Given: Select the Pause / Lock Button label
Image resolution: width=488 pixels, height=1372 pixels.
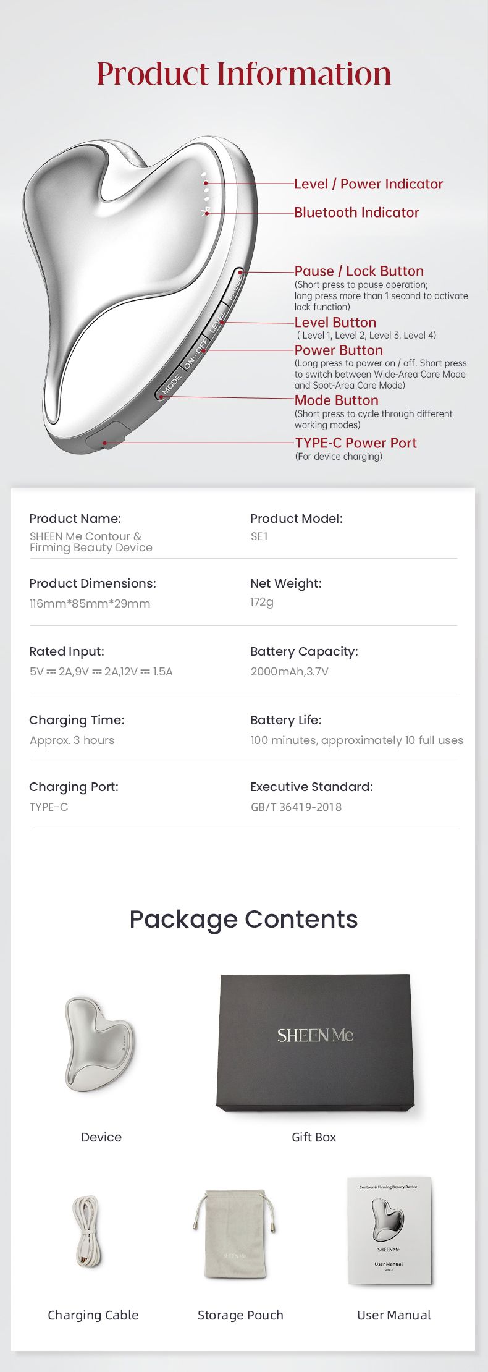Looking at the screenshot, I should pos(359,271).
